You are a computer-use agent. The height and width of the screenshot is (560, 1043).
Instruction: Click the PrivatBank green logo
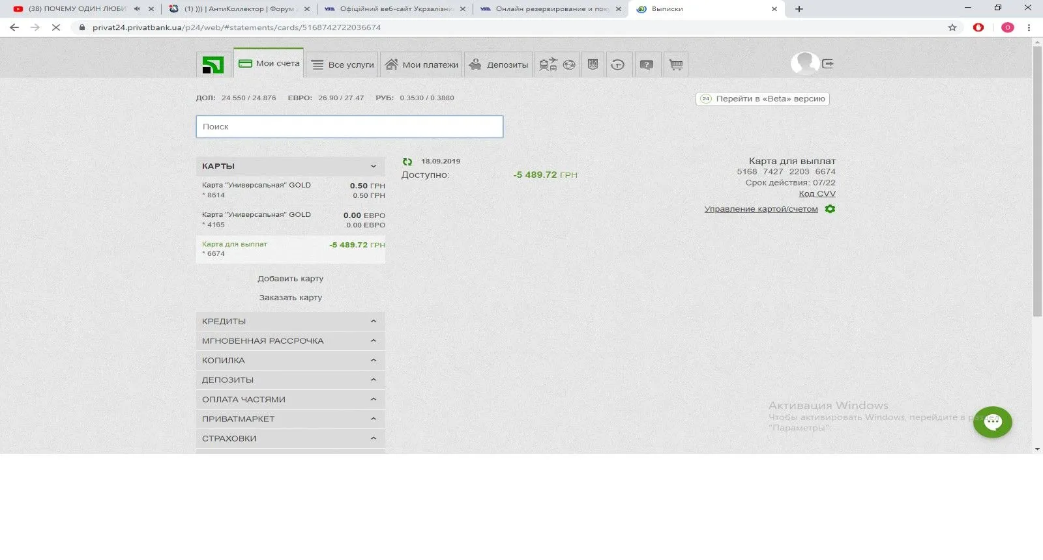(x=213, y=64)
